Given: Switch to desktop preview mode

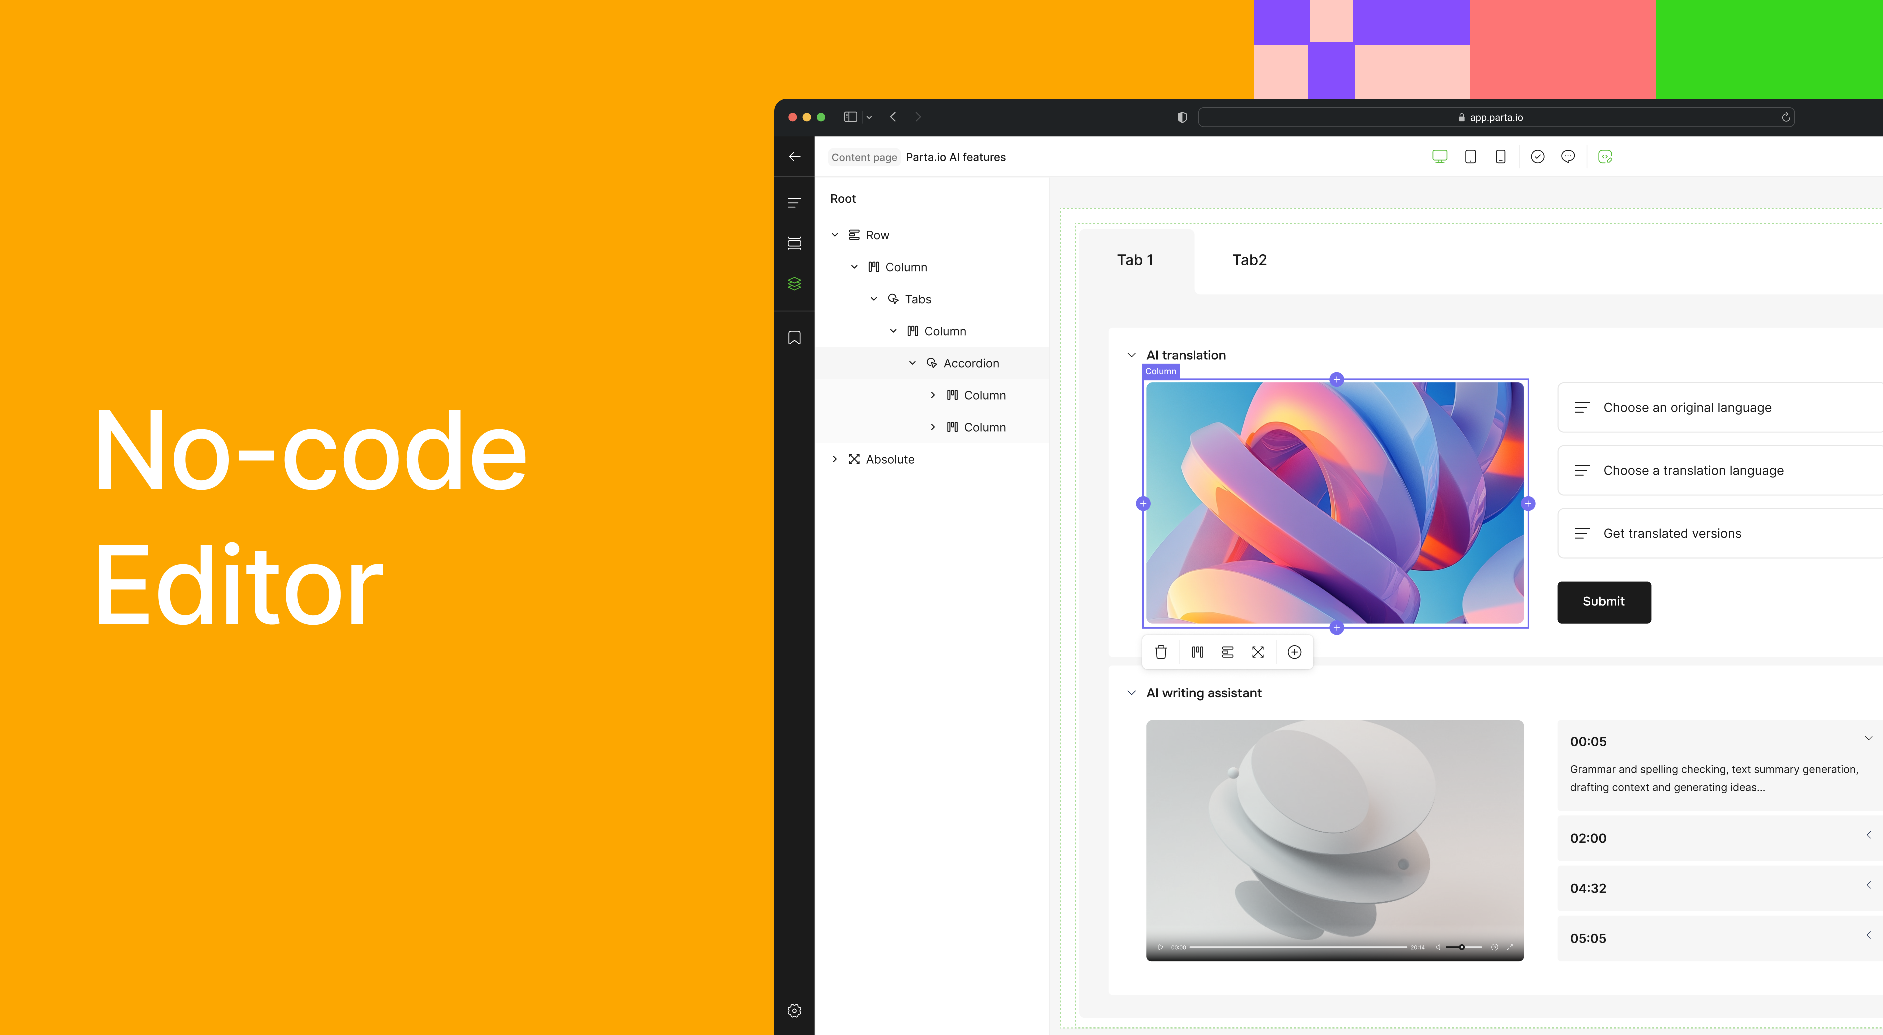Looking at the screenshot, I should tap(1439, 157).
